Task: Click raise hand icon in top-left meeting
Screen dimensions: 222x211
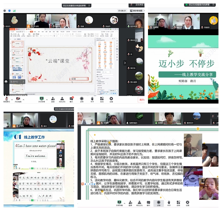Action: coord(92,98)
